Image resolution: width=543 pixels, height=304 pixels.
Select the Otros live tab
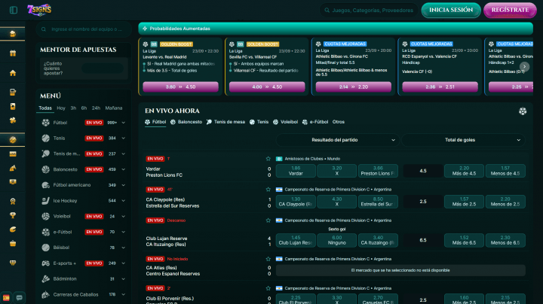click(x=339, y=122)
